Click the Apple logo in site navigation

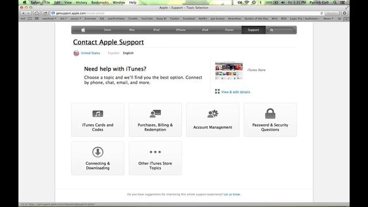pyautogui.click(x=83, y=30)
